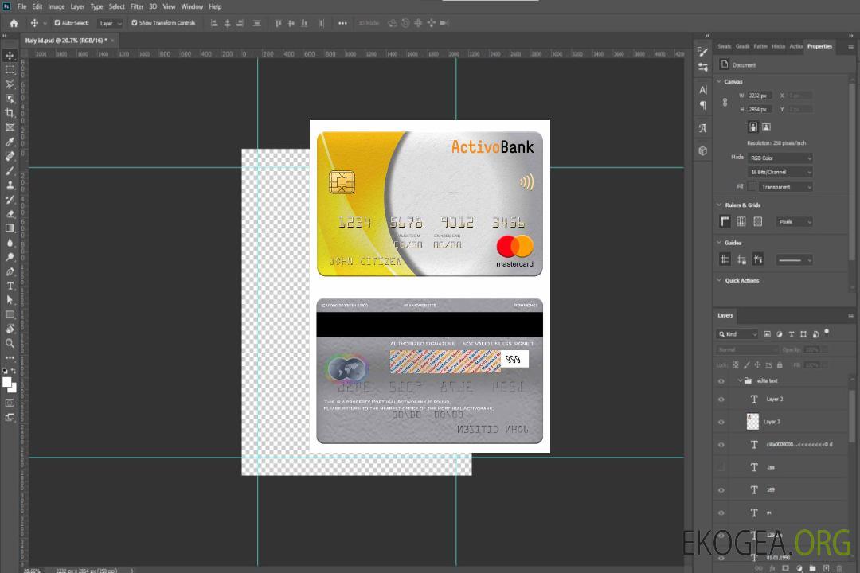860x573 pixels.
Task: Select the Brush tool
Action: (x=10, y=170)
